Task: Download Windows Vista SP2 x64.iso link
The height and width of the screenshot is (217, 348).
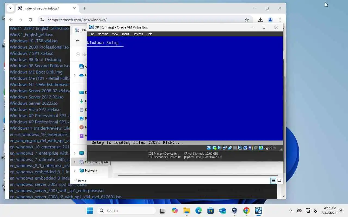Action: [x=35, y=109]
